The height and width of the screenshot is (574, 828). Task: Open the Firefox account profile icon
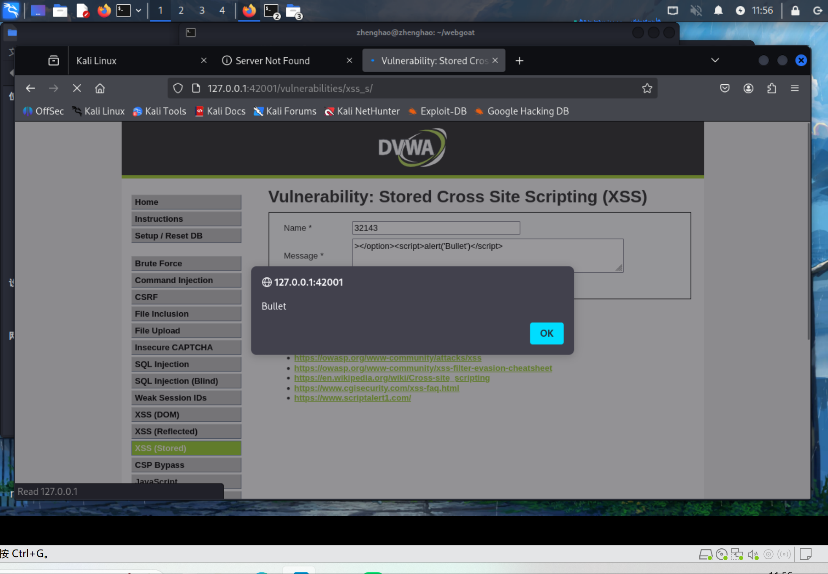point(748,89)
